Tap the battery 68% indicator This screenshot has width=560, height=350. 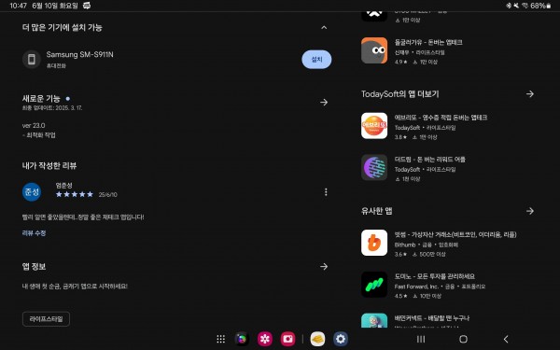(540, 6)
